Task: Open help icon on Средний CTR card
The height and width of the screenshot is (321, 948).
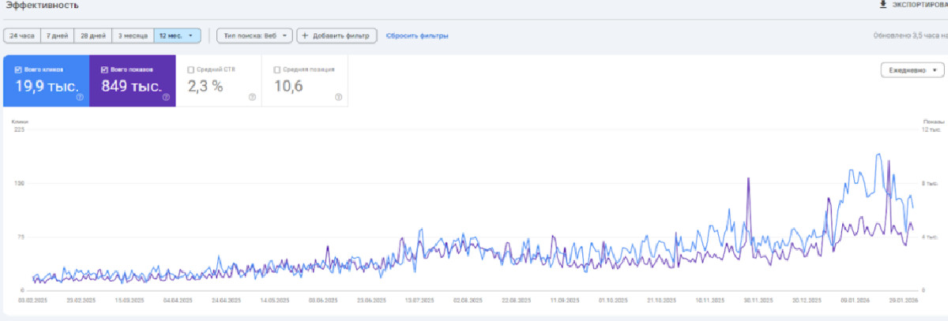Action: click(252, 98)
